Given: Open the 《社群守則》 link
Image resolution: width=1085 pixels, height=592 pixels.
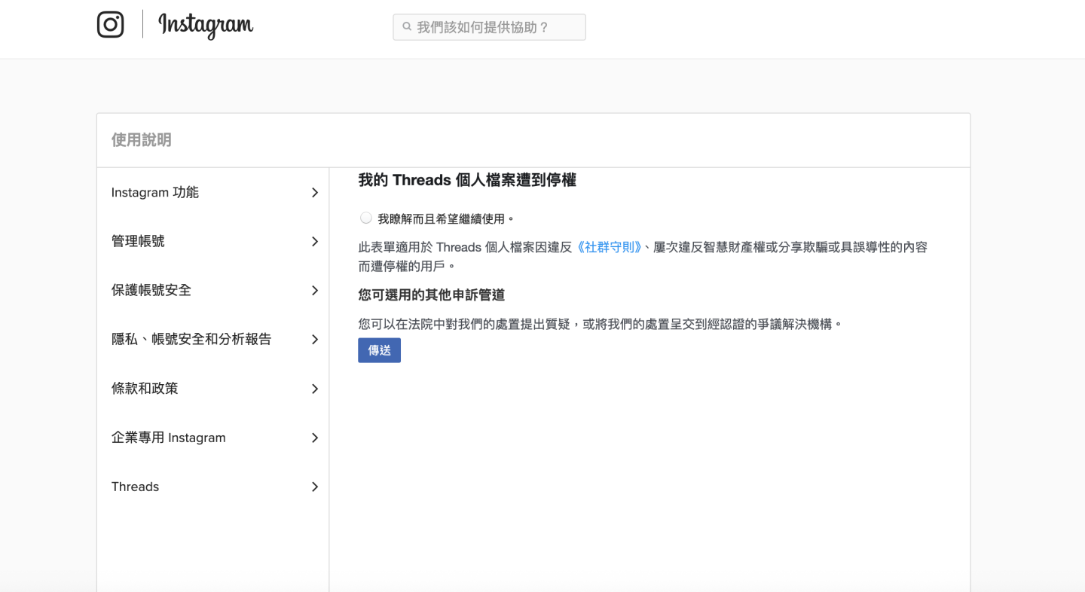Looking at the screenshot, I should pyautogui.click(x=609, y=247).
